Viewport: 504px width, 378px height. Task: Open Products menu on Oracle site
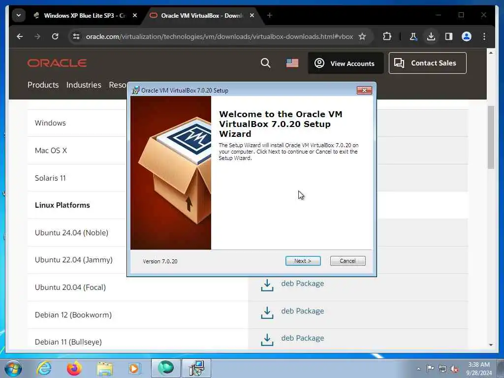[x=43, y=85]
